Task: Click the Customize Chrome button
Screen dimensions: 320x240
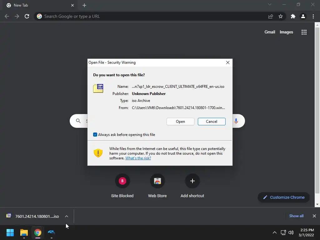Action: click(x=284, y=197)
